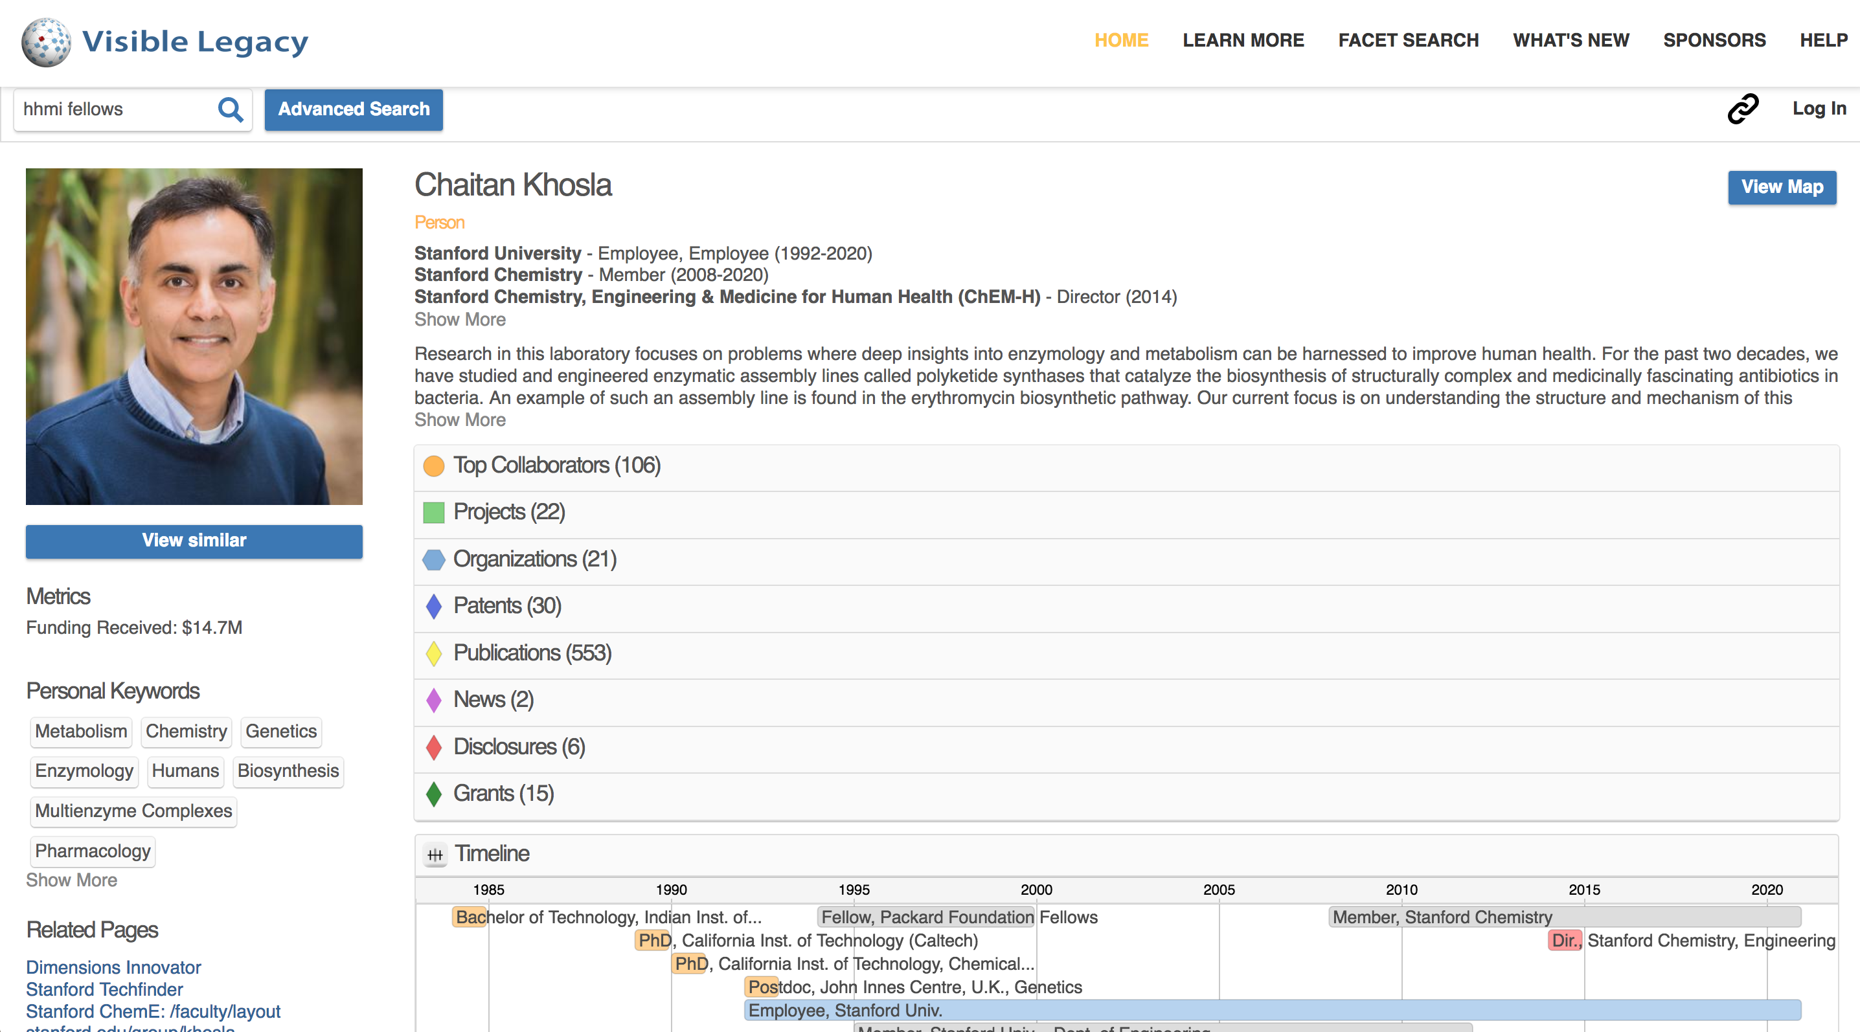
Task: Click the red Disclosures diamond icon
Action: (x=433, y=748)
